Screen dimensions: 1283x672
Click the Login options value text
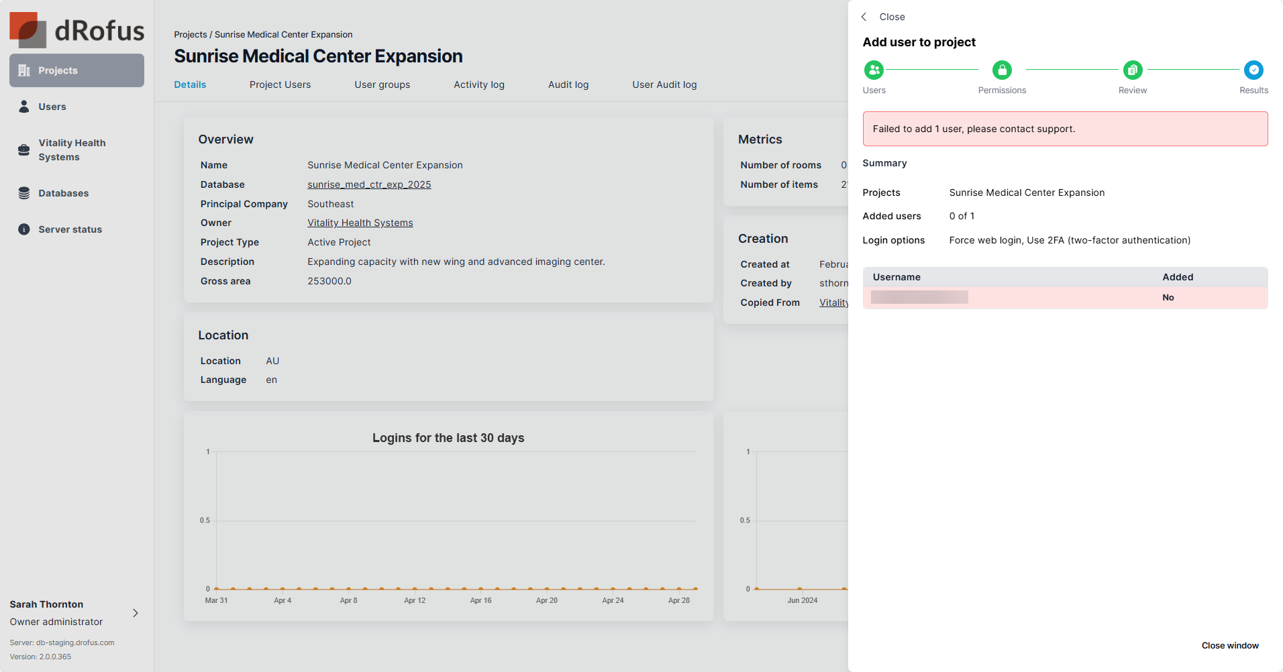click(x=1070, y=240)
